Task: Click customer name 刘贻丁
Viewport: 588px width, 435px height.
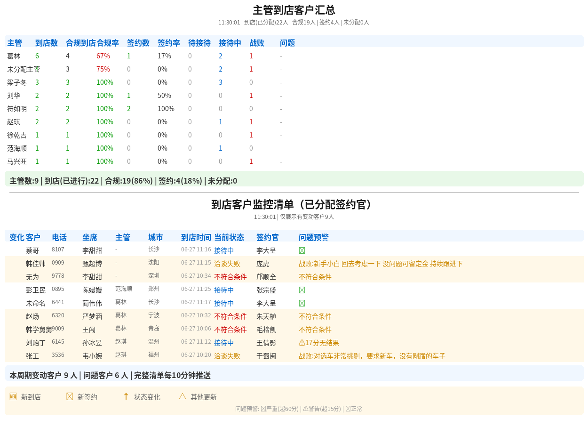Action: (x=36, y=343)
